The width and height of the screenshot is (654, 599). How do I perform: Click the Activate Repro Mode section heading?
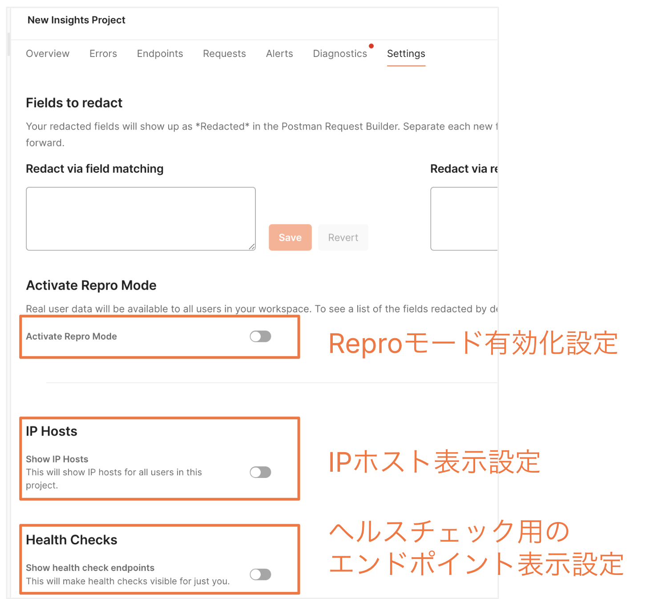(x=91, y=285)
